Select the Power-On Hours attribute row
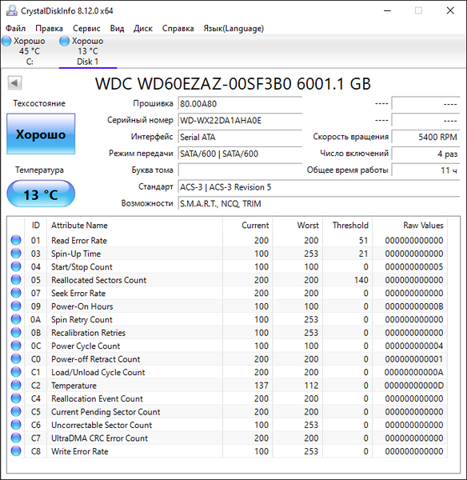 [228, 306]
